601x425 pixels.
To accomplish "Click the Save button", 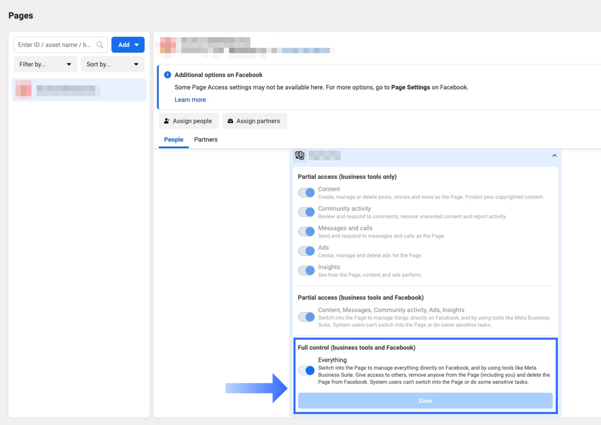I will (425, 401).
